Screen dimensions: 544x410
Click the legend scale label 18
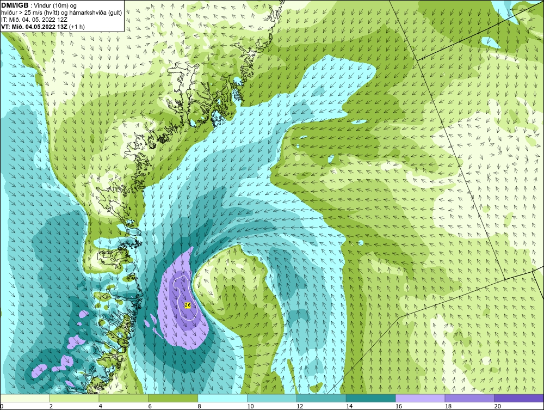point(448,406)
